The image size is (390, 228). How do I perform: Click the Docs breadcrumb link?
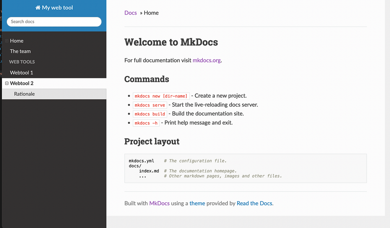(130, 13)
